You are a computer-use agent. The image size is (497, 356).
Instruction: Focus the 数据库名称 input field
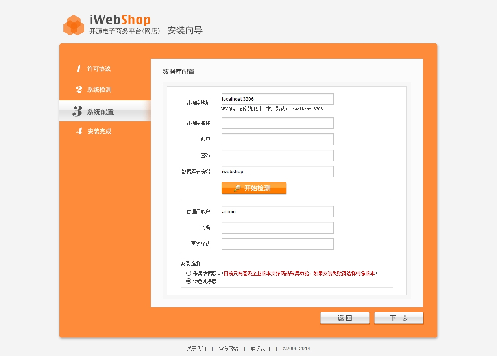[277, 123]
